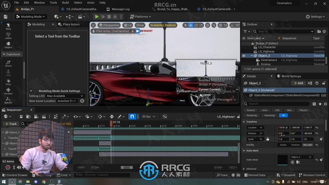Open the viewport hamburger options menu
329x185 pixels.
click(93, 25)
